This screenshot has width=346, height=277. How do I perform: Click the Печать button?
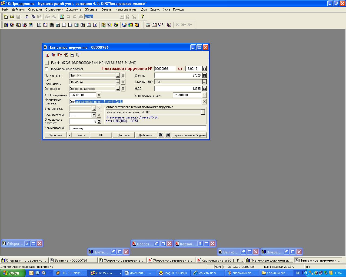tap(80, 135)
